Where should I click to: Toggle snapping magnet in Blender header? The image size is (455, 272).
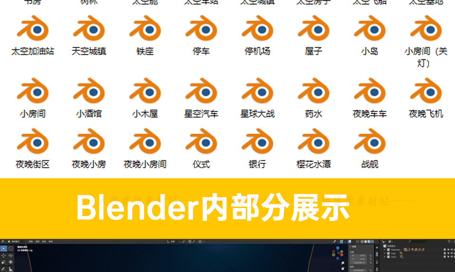190,242
